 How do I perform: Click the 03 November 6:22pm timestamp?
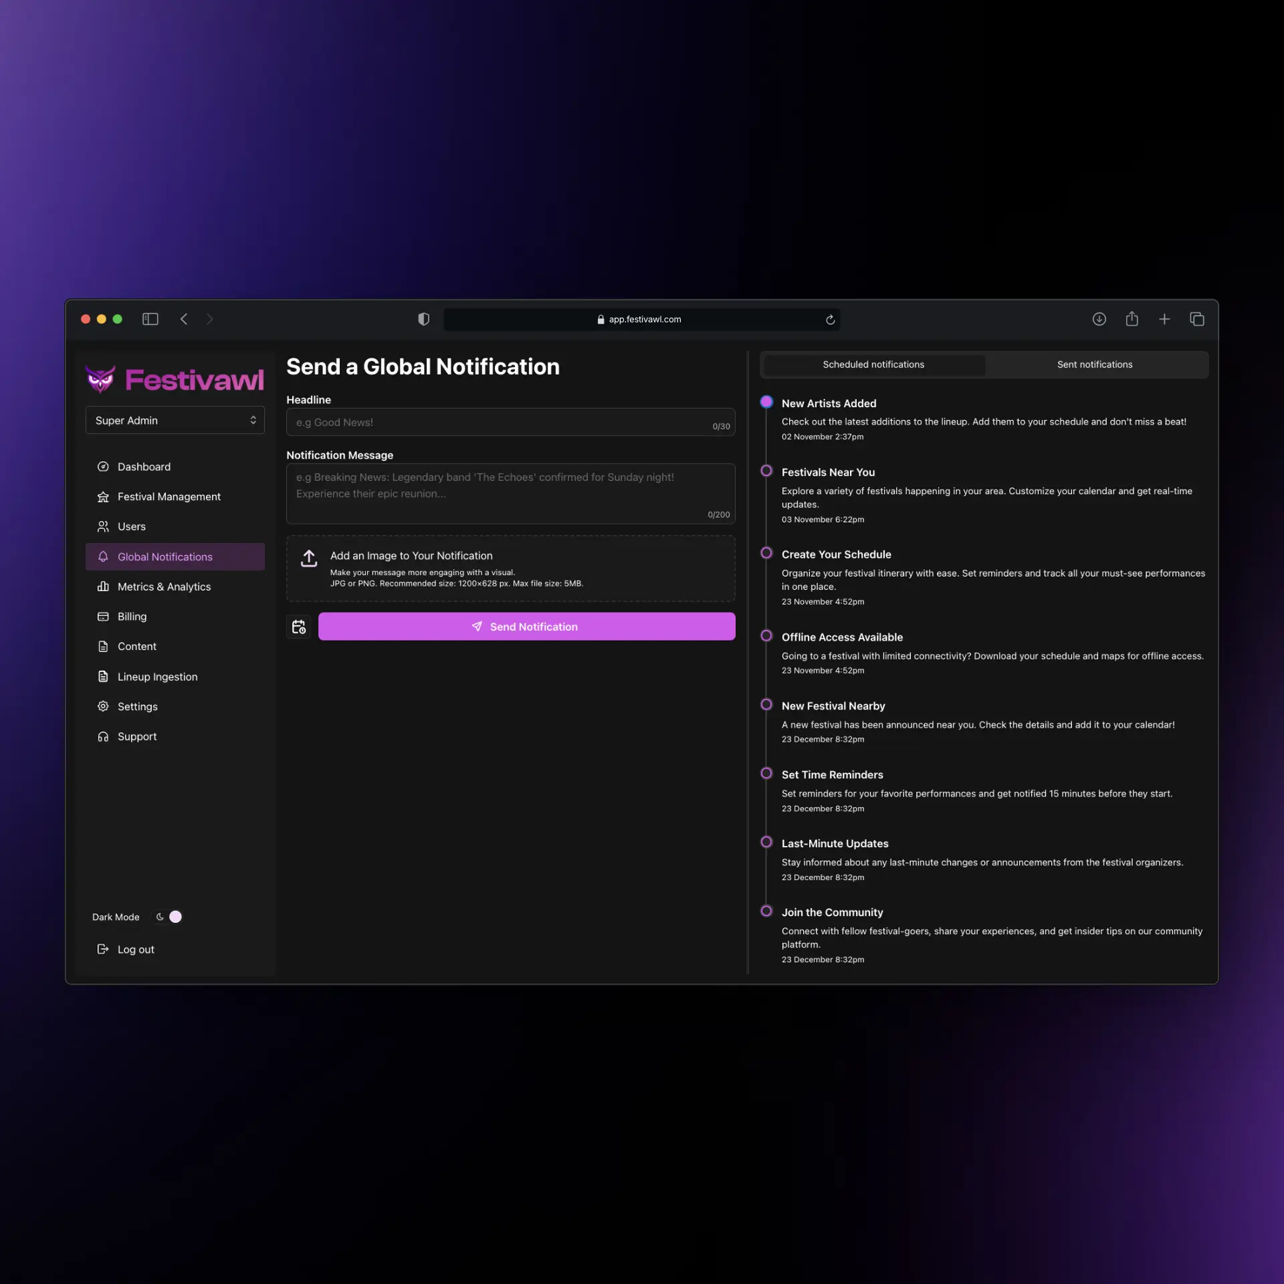coord(823,520)
